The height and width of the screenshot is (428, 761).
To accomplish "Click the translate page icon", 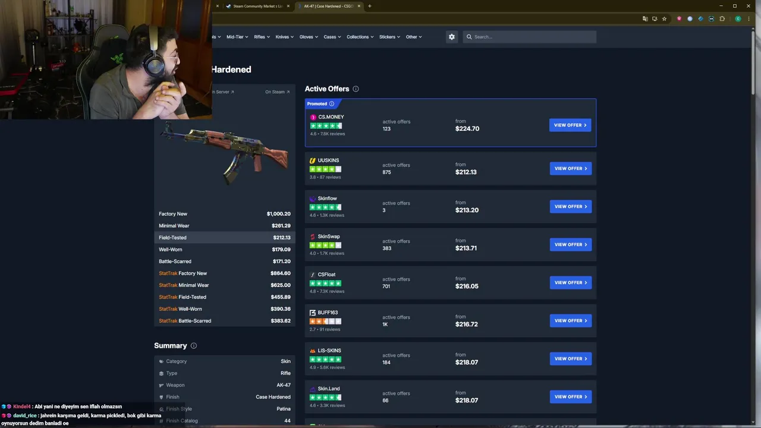I will tap(645, 19).
